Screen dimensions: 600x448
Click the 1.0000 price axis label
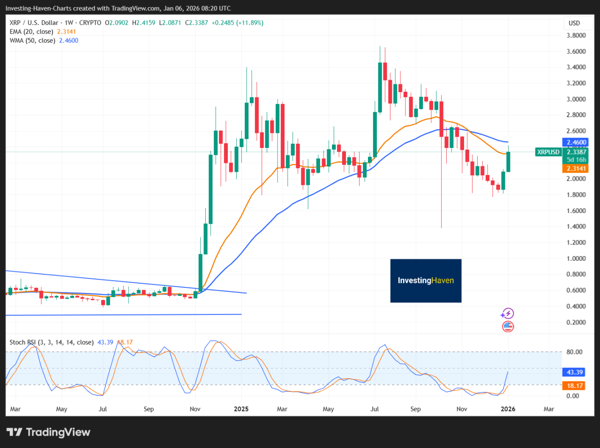tap(576, 258)
